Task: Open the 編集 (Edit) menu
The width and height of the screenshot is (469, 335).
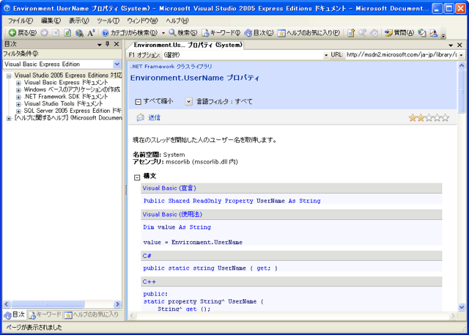Action: tap(51, 21)
